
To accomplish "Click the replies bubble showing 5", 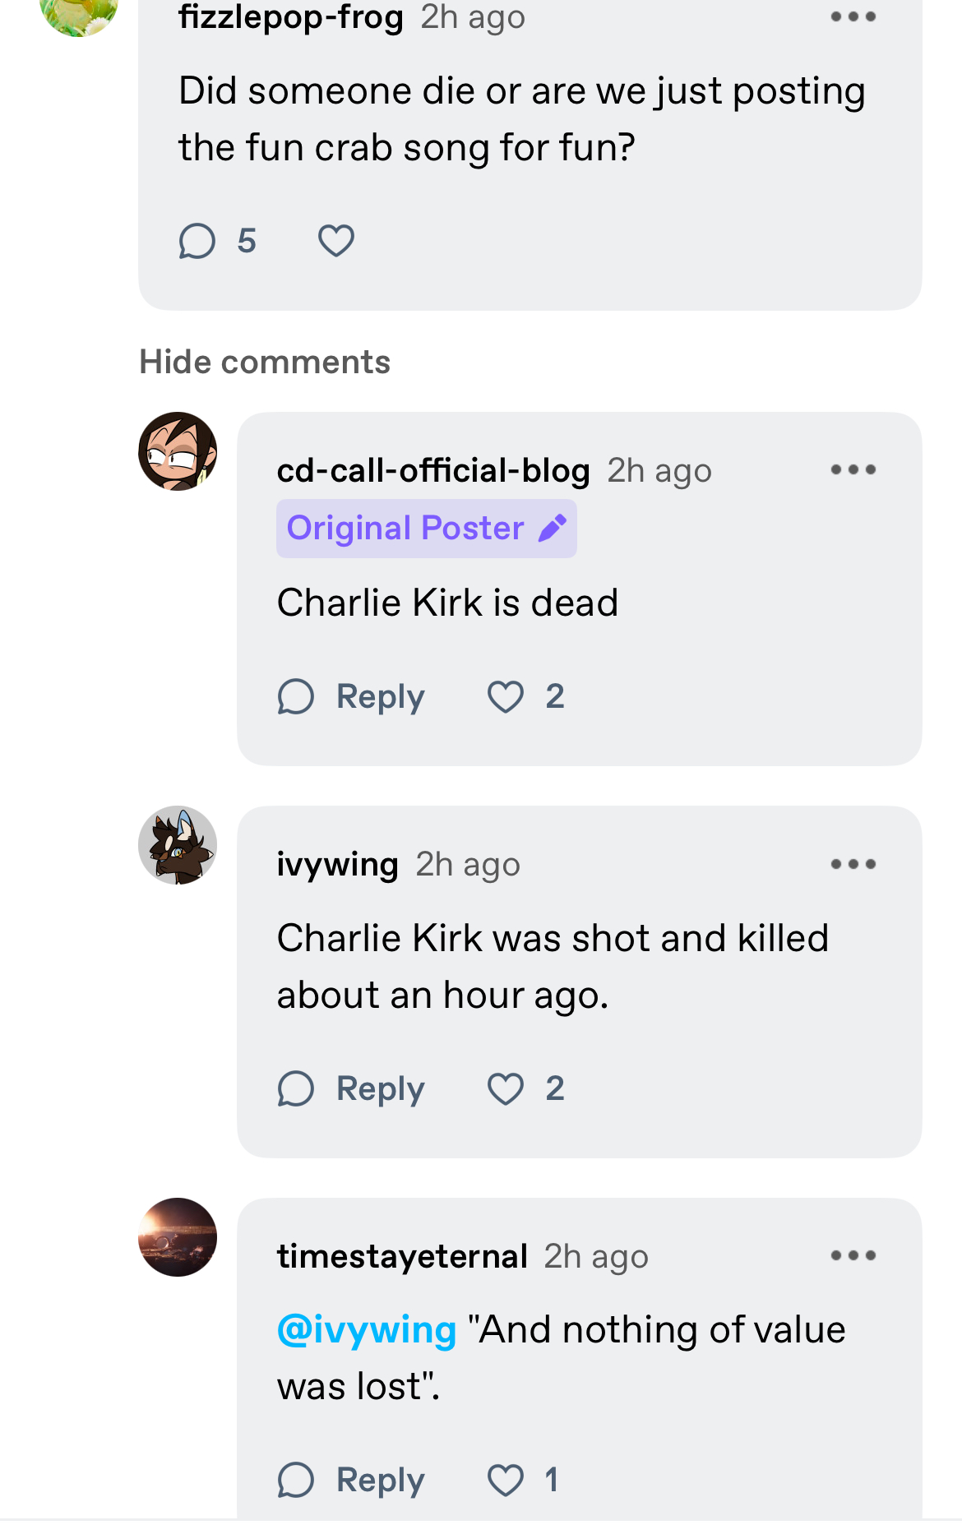I will pos(217,241).
